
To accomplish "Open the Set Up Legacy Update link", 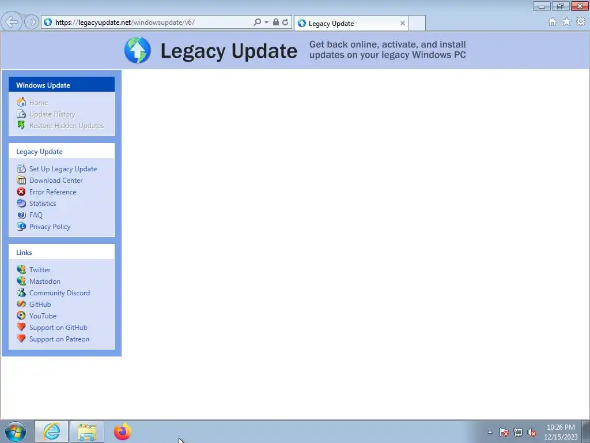I will click(x=63, y=169).
